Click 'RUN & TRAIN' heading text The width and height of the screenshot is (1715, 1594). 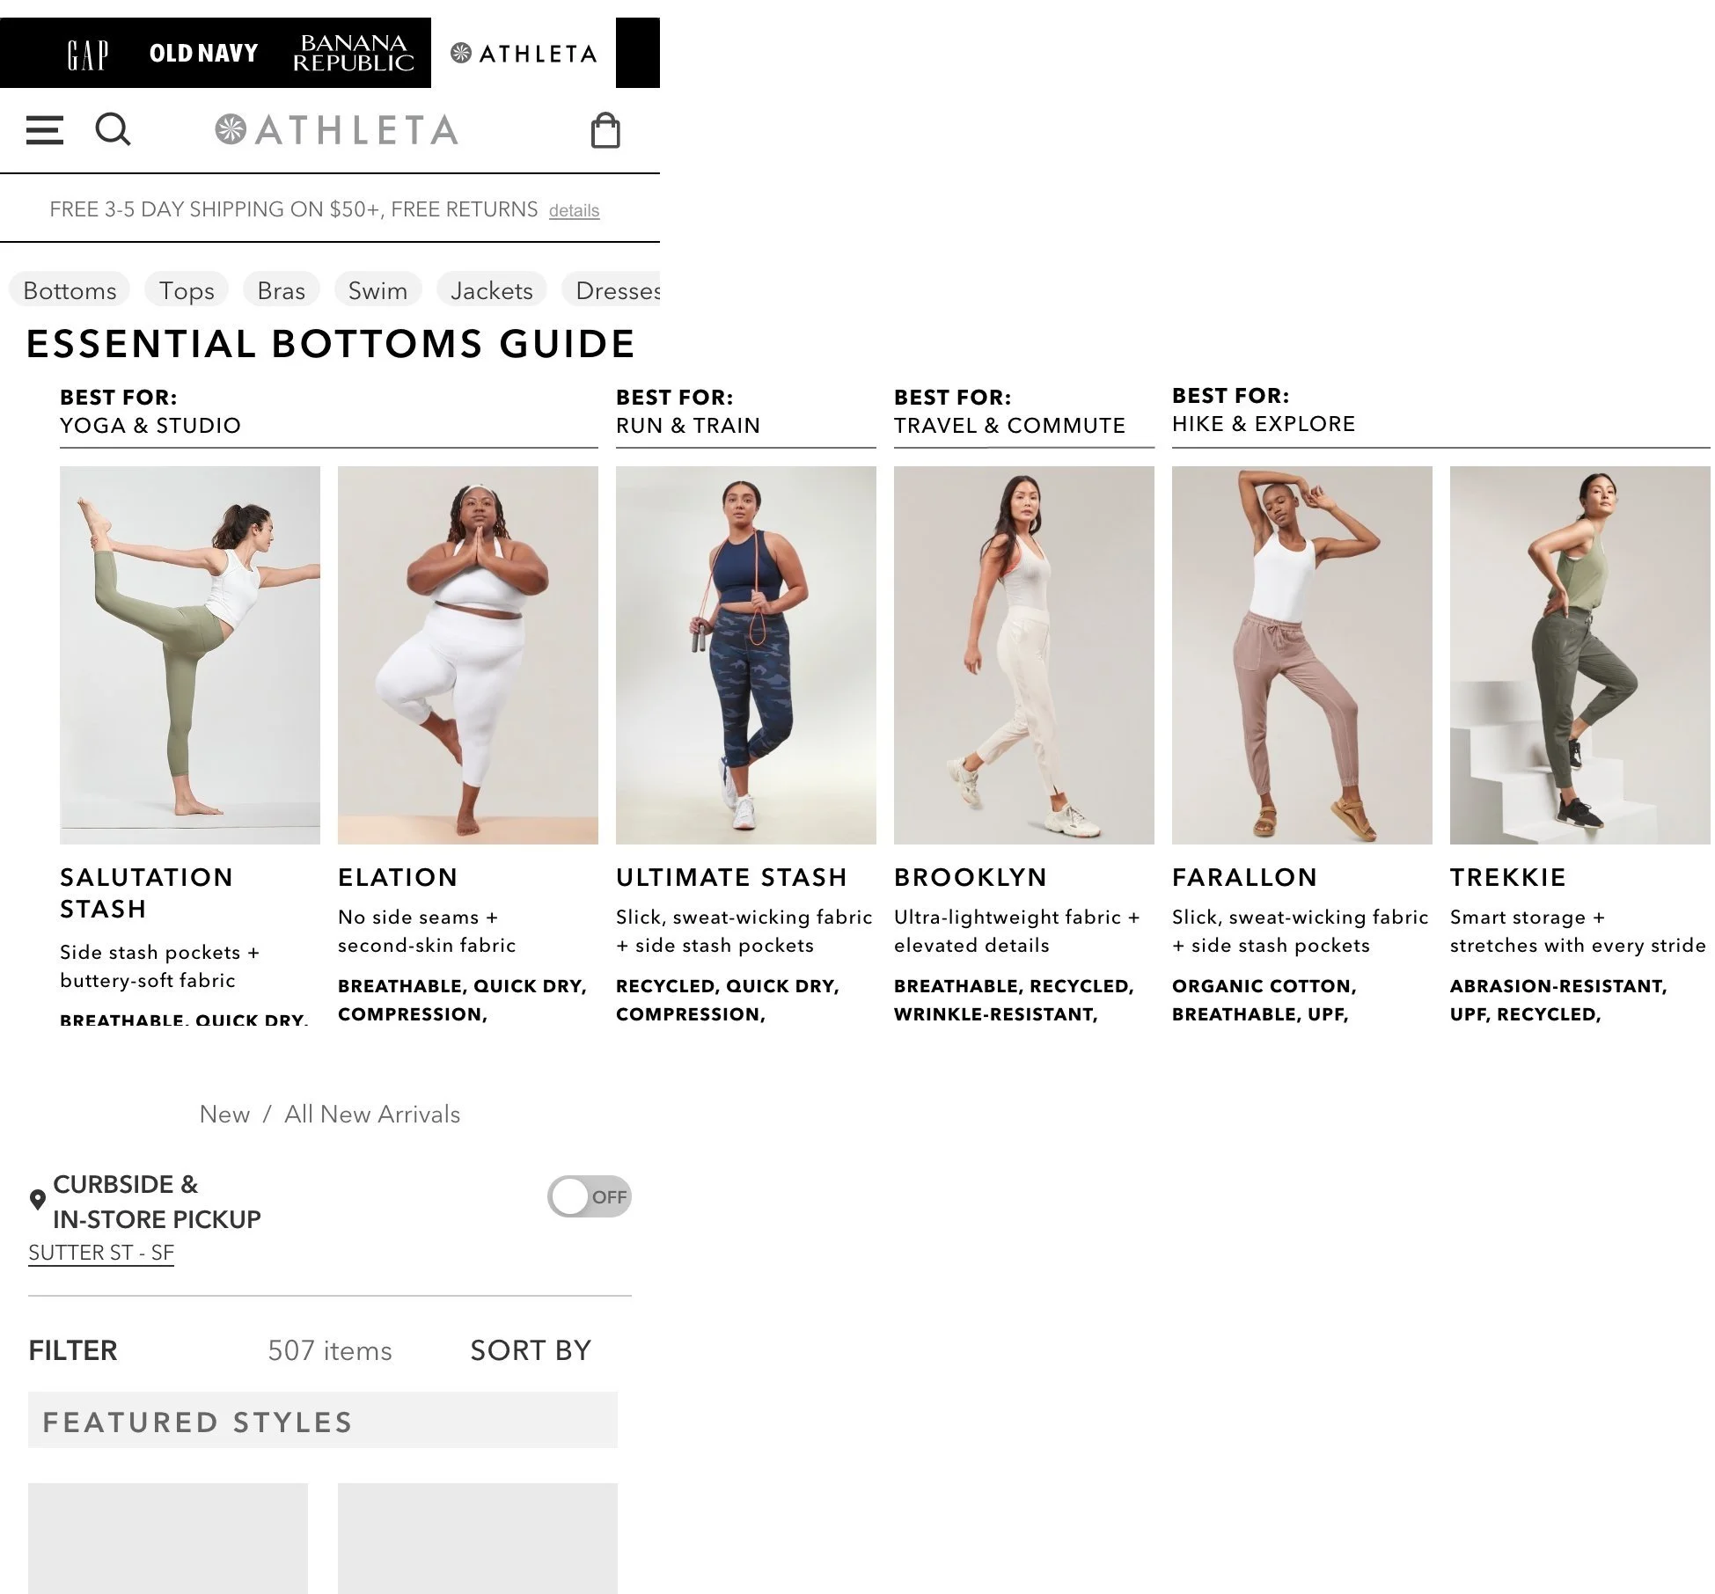[x=688, y=426]
